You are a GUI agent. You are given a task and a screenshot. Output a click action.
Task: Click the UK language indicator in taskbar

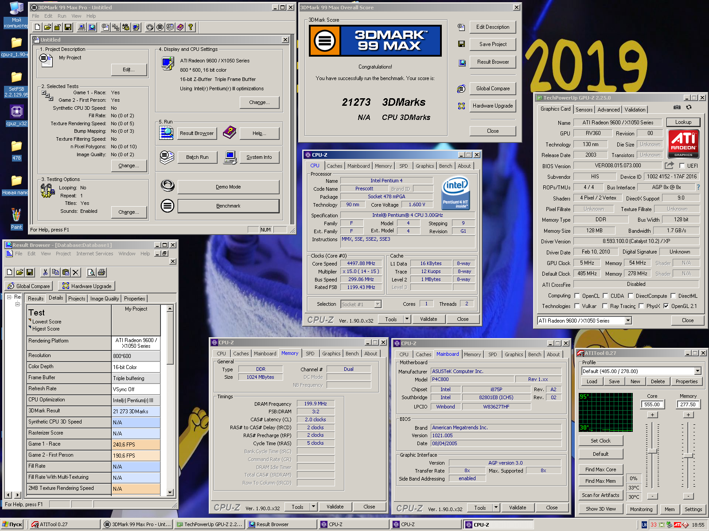644,525
